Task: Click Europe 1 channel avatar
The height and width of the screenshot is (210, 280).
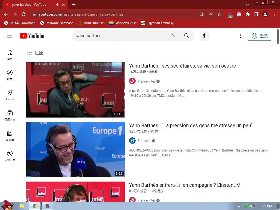Action: tap(132, 141)
